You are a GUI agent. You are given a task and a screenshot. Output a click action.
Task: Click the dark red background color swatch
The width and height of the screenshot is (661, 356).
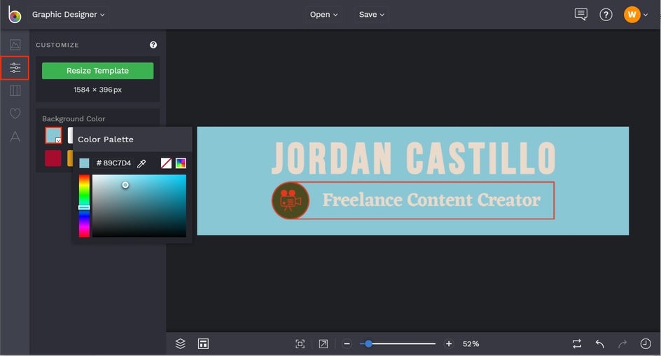[x=53, y=158]
